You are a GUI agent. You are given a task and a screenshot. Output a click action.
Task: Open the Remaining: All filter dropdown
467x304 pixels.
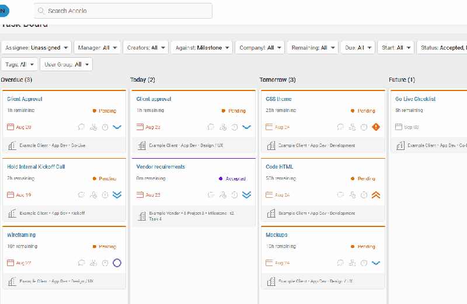pyautogui.click(x=313, y=48)
